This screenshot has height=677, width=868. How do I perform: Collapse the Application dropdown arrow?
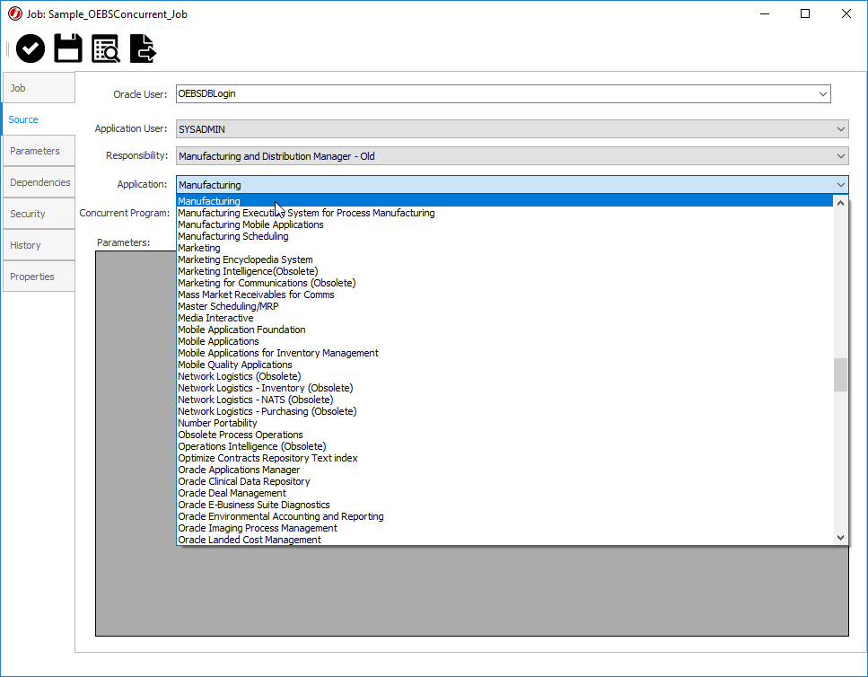[841, 185]
